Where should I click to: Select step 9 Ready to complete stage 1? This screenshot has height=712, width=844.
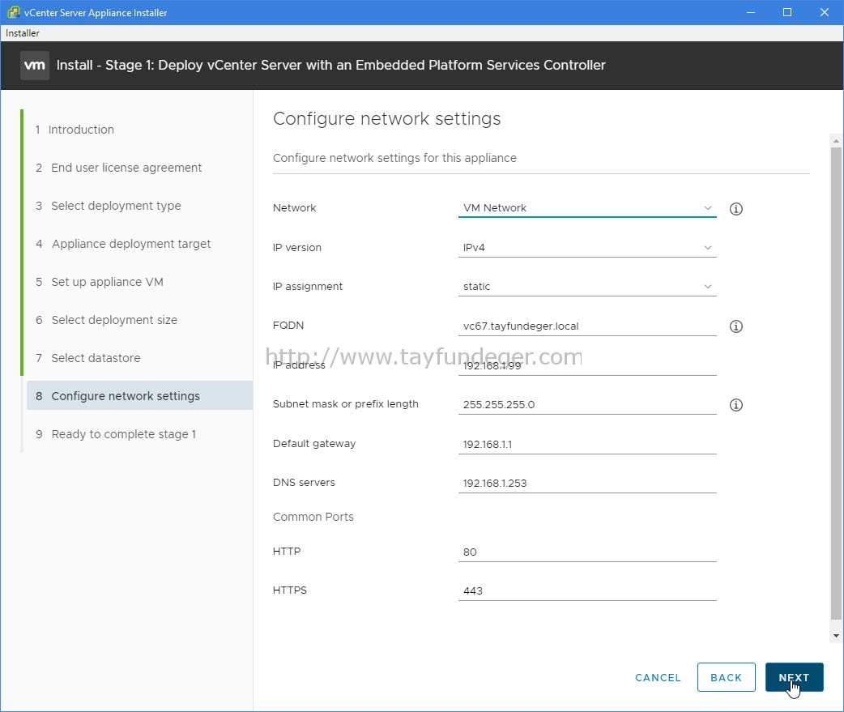116,434
